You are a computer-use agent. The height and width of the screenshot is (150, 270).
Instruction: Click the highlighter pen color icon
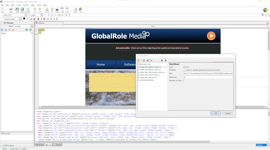[28, 19]
